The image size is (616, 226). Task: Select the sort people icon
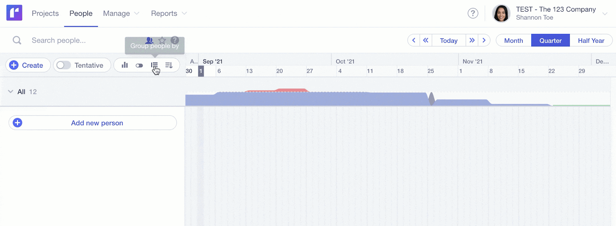tap(169, 65)
